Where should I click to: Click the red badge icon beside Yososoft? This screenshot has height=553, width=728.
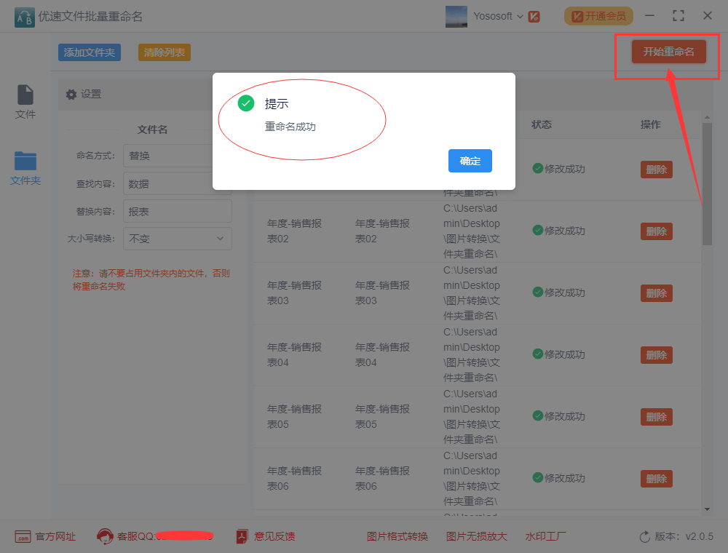click(x=534, y=16)
